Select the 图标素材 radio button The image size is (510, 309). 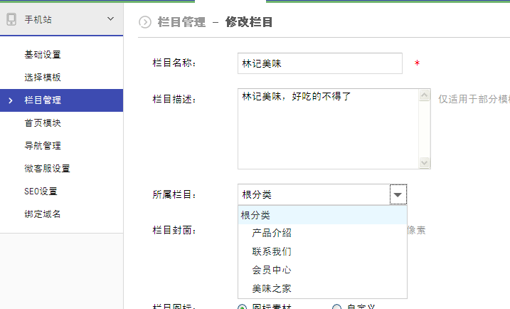click(243, 307)
